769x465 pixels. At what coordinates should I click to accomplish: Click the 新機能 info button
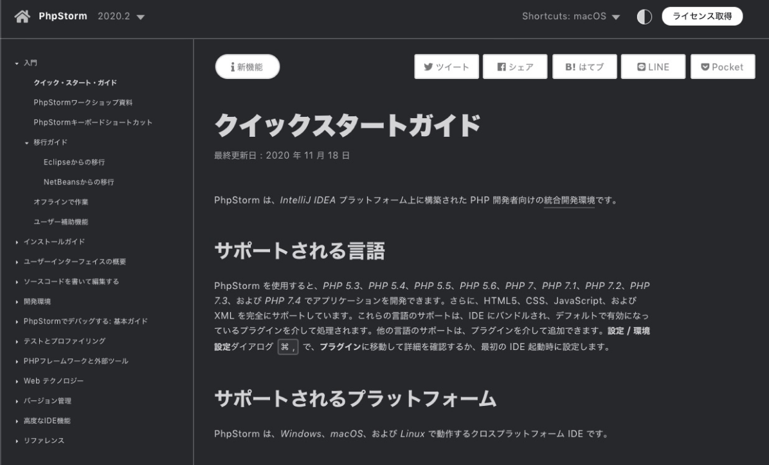(x=247, y=67)
